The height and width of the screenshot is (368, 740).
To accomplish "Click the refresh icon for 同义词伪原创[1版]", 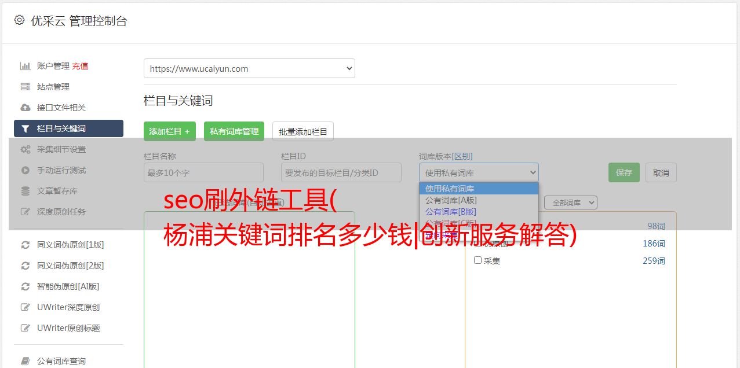I will (x=25, y=245).
